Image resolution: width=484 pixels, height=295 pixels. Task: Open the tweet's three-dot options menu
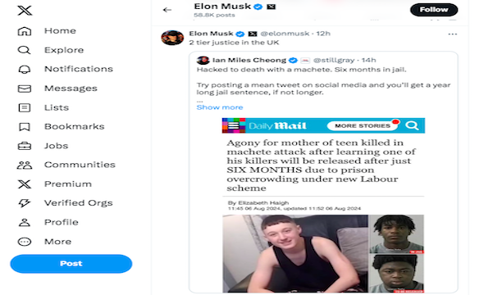point(453,34)
